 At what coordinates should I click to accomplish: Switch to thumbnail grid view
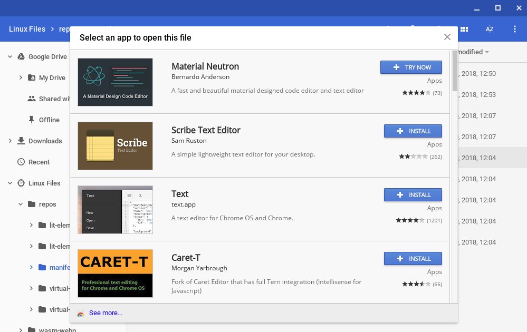point(464,29)
